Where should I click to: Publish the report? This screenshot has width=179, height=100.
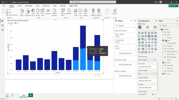click(x=115, y=12)
